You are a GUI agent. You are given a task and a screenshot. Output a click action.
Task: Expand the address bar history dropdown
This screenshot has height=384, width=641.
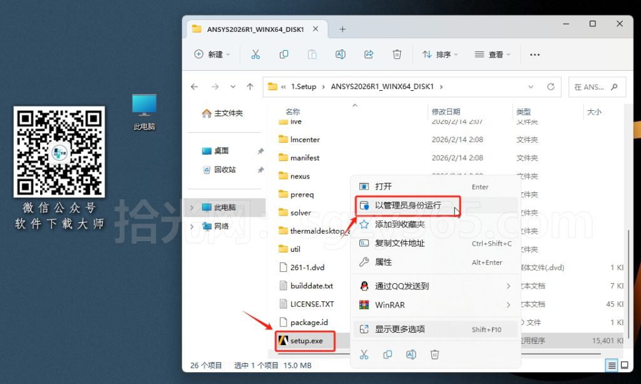click(x=531, y=86)
